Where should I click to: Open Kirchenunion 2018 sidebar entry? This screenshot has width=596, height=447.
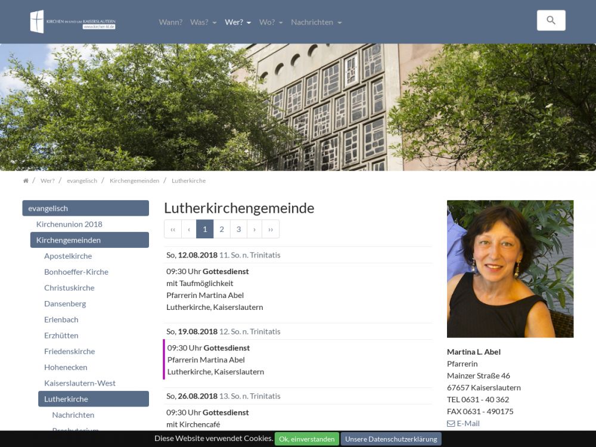pos(69,224)
